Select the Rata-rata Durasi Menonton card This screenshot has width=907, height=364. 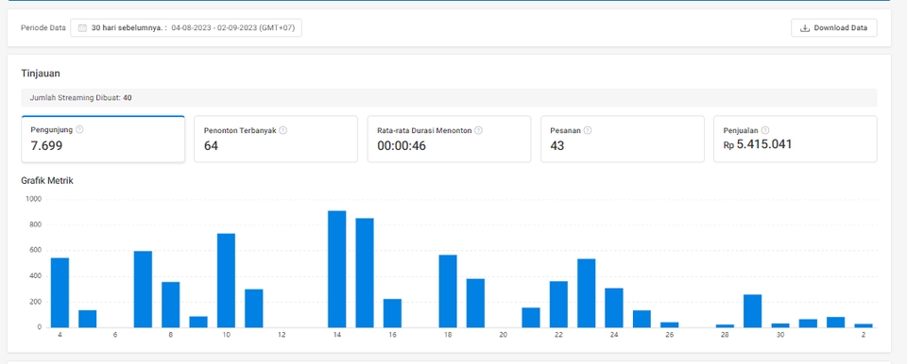(x=449, y=139)
